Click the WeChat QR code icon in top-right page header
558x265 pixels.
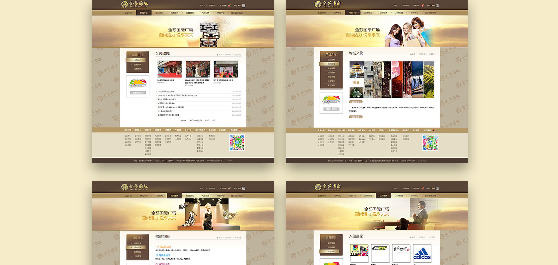click(x=437, y=6)
